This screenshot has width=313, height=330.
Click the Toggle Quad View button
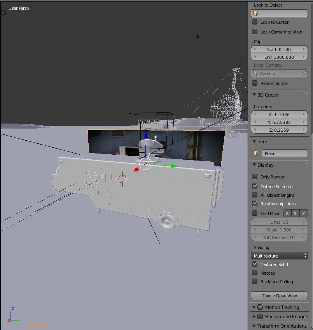point(279,295)
